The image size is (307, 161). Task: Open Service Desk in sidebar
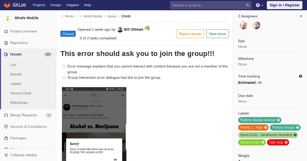(21, 93)
